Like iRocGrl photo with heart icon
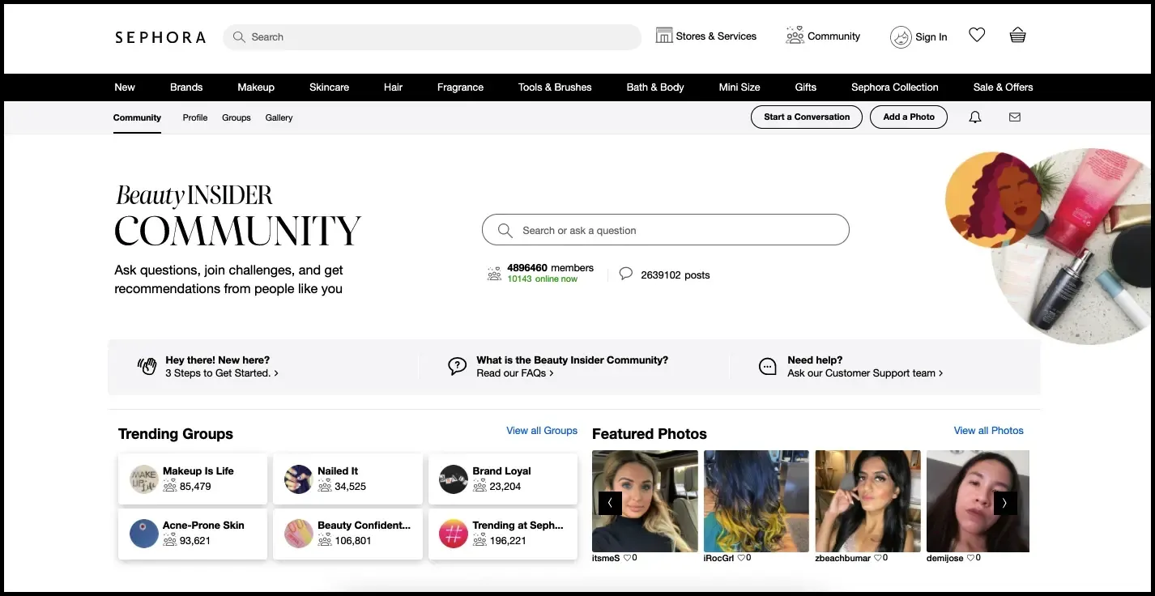This screenshot has width=1155, height=596. [740, 558]
